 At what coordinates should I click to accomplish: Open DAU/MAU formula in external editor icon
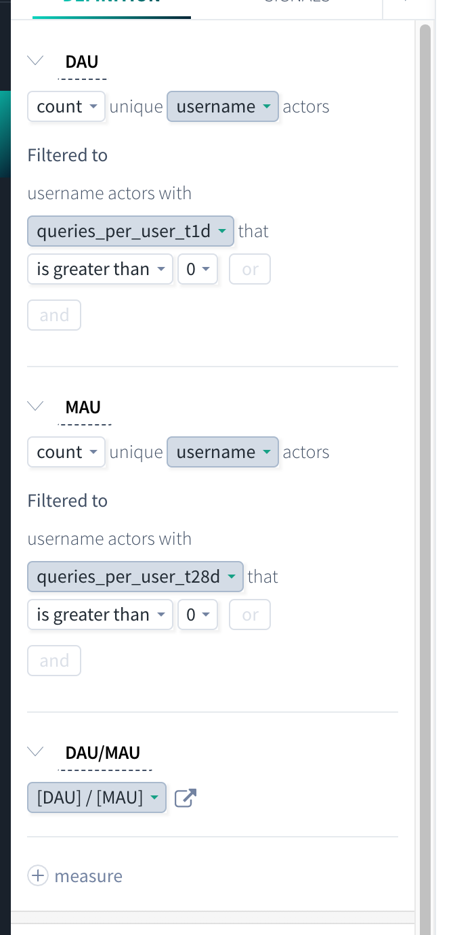pyautogui.click(x=185, y=797)
